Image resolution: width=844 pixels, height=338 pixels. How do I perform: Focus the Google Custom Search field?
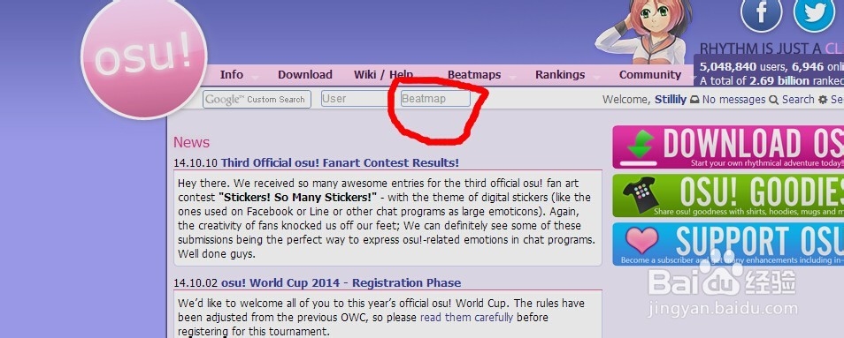point(257,99)
